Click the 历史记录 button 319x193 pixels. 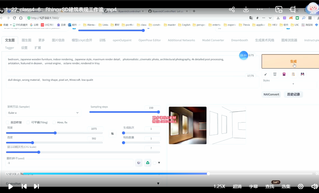(293, 94)
